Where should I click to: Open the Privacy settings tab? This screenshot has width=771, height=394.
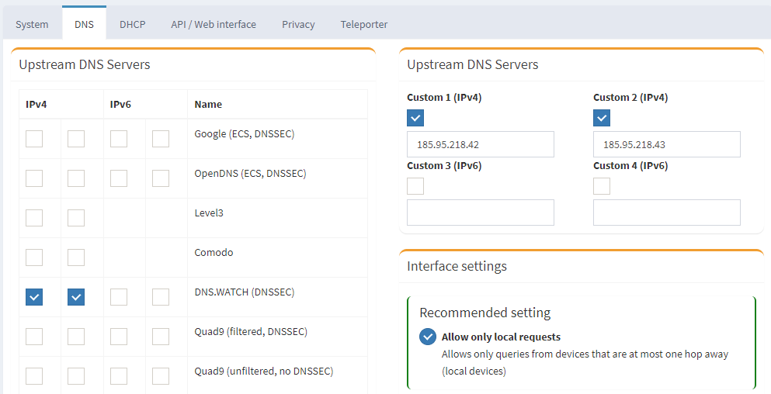pos(298,24)
